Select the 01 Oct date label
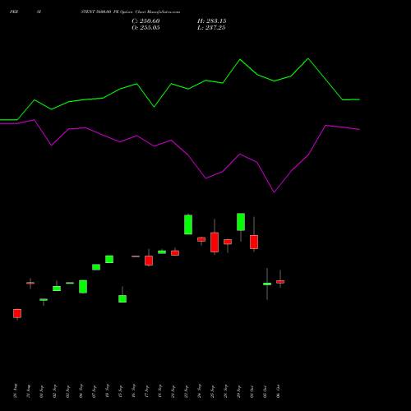The width and height of the screenshot is (411, 411). pos(252,391)
